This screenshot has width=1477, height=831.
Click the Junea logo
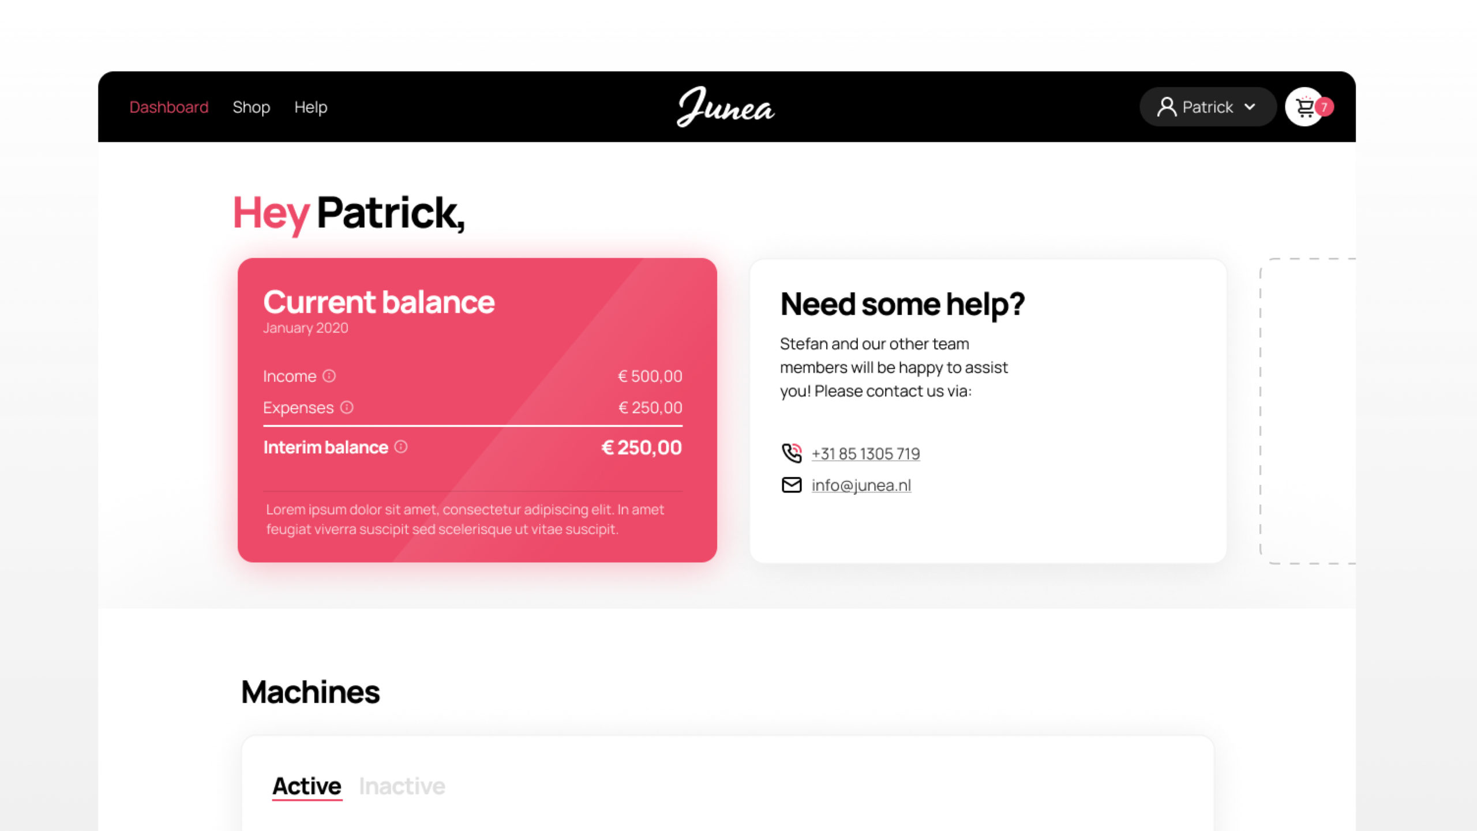click(x=725, y=107)
